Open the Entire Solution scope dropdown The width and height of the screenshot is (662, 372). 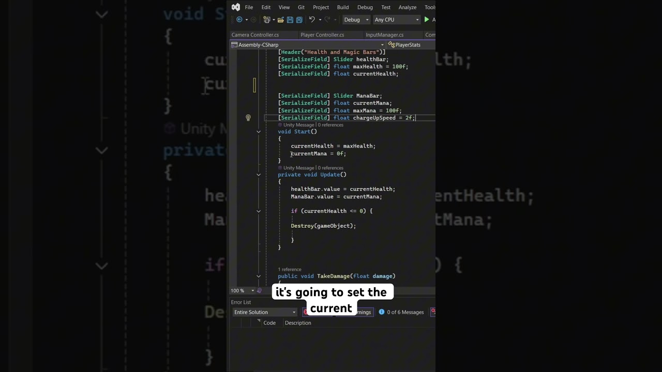tap(265, 312)
